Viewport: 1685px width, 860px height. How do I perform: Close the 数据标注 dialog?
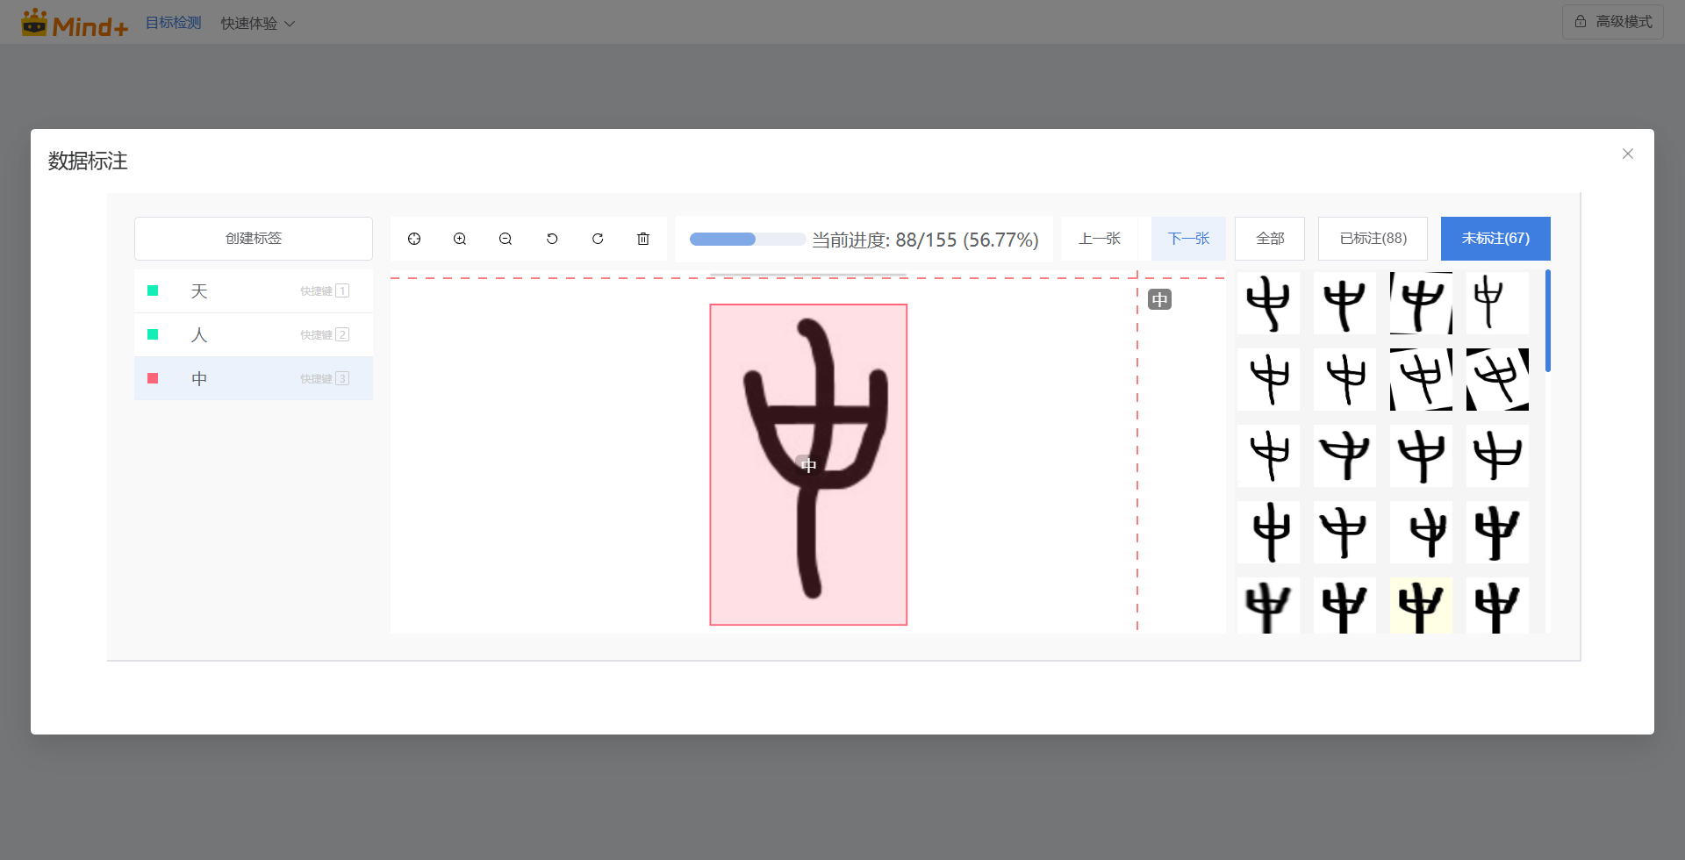point(1628,154)
